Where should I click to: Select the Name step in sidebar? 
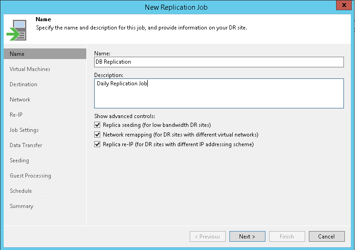tap(17, 54)
